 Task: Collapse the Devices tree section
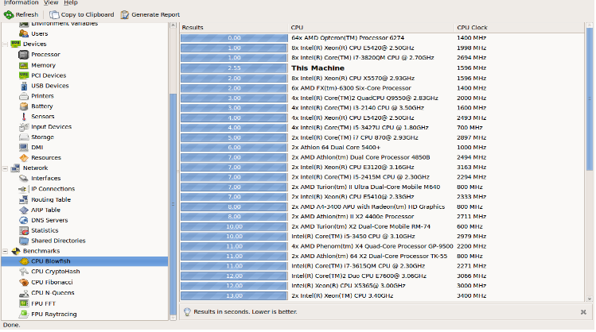coord(5,44)
